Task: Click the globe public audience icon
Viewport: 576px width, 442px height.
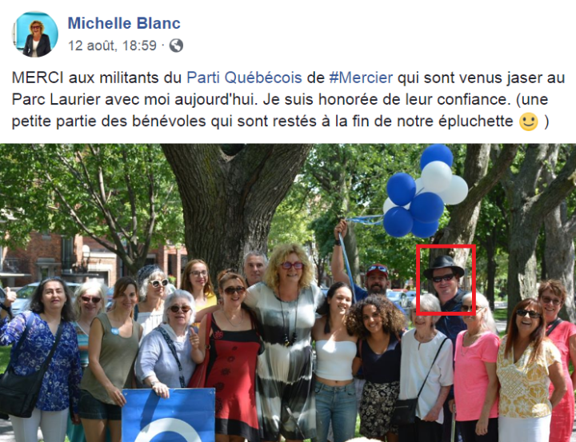Action: click(176, 46)
